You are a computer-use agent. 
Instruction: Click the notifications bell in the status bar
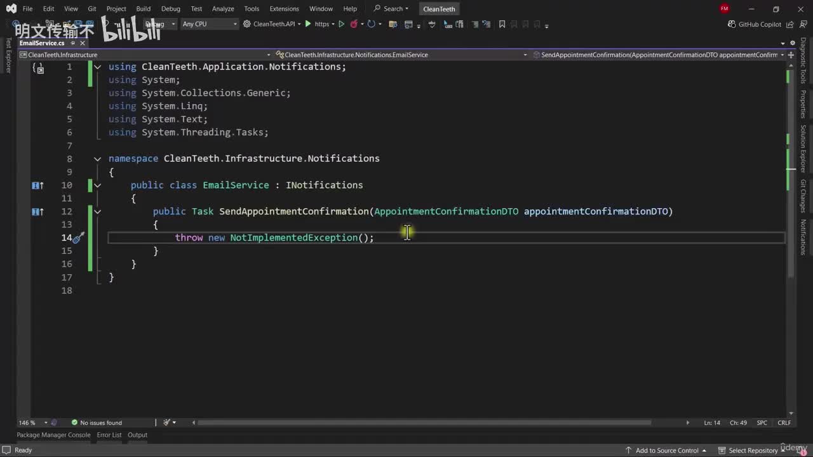click(x=802, y=450)
